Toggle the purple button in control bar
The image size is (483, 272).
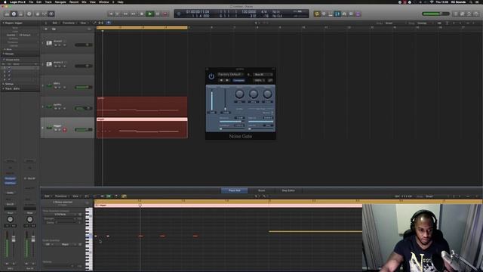click(x=358, y=14)
